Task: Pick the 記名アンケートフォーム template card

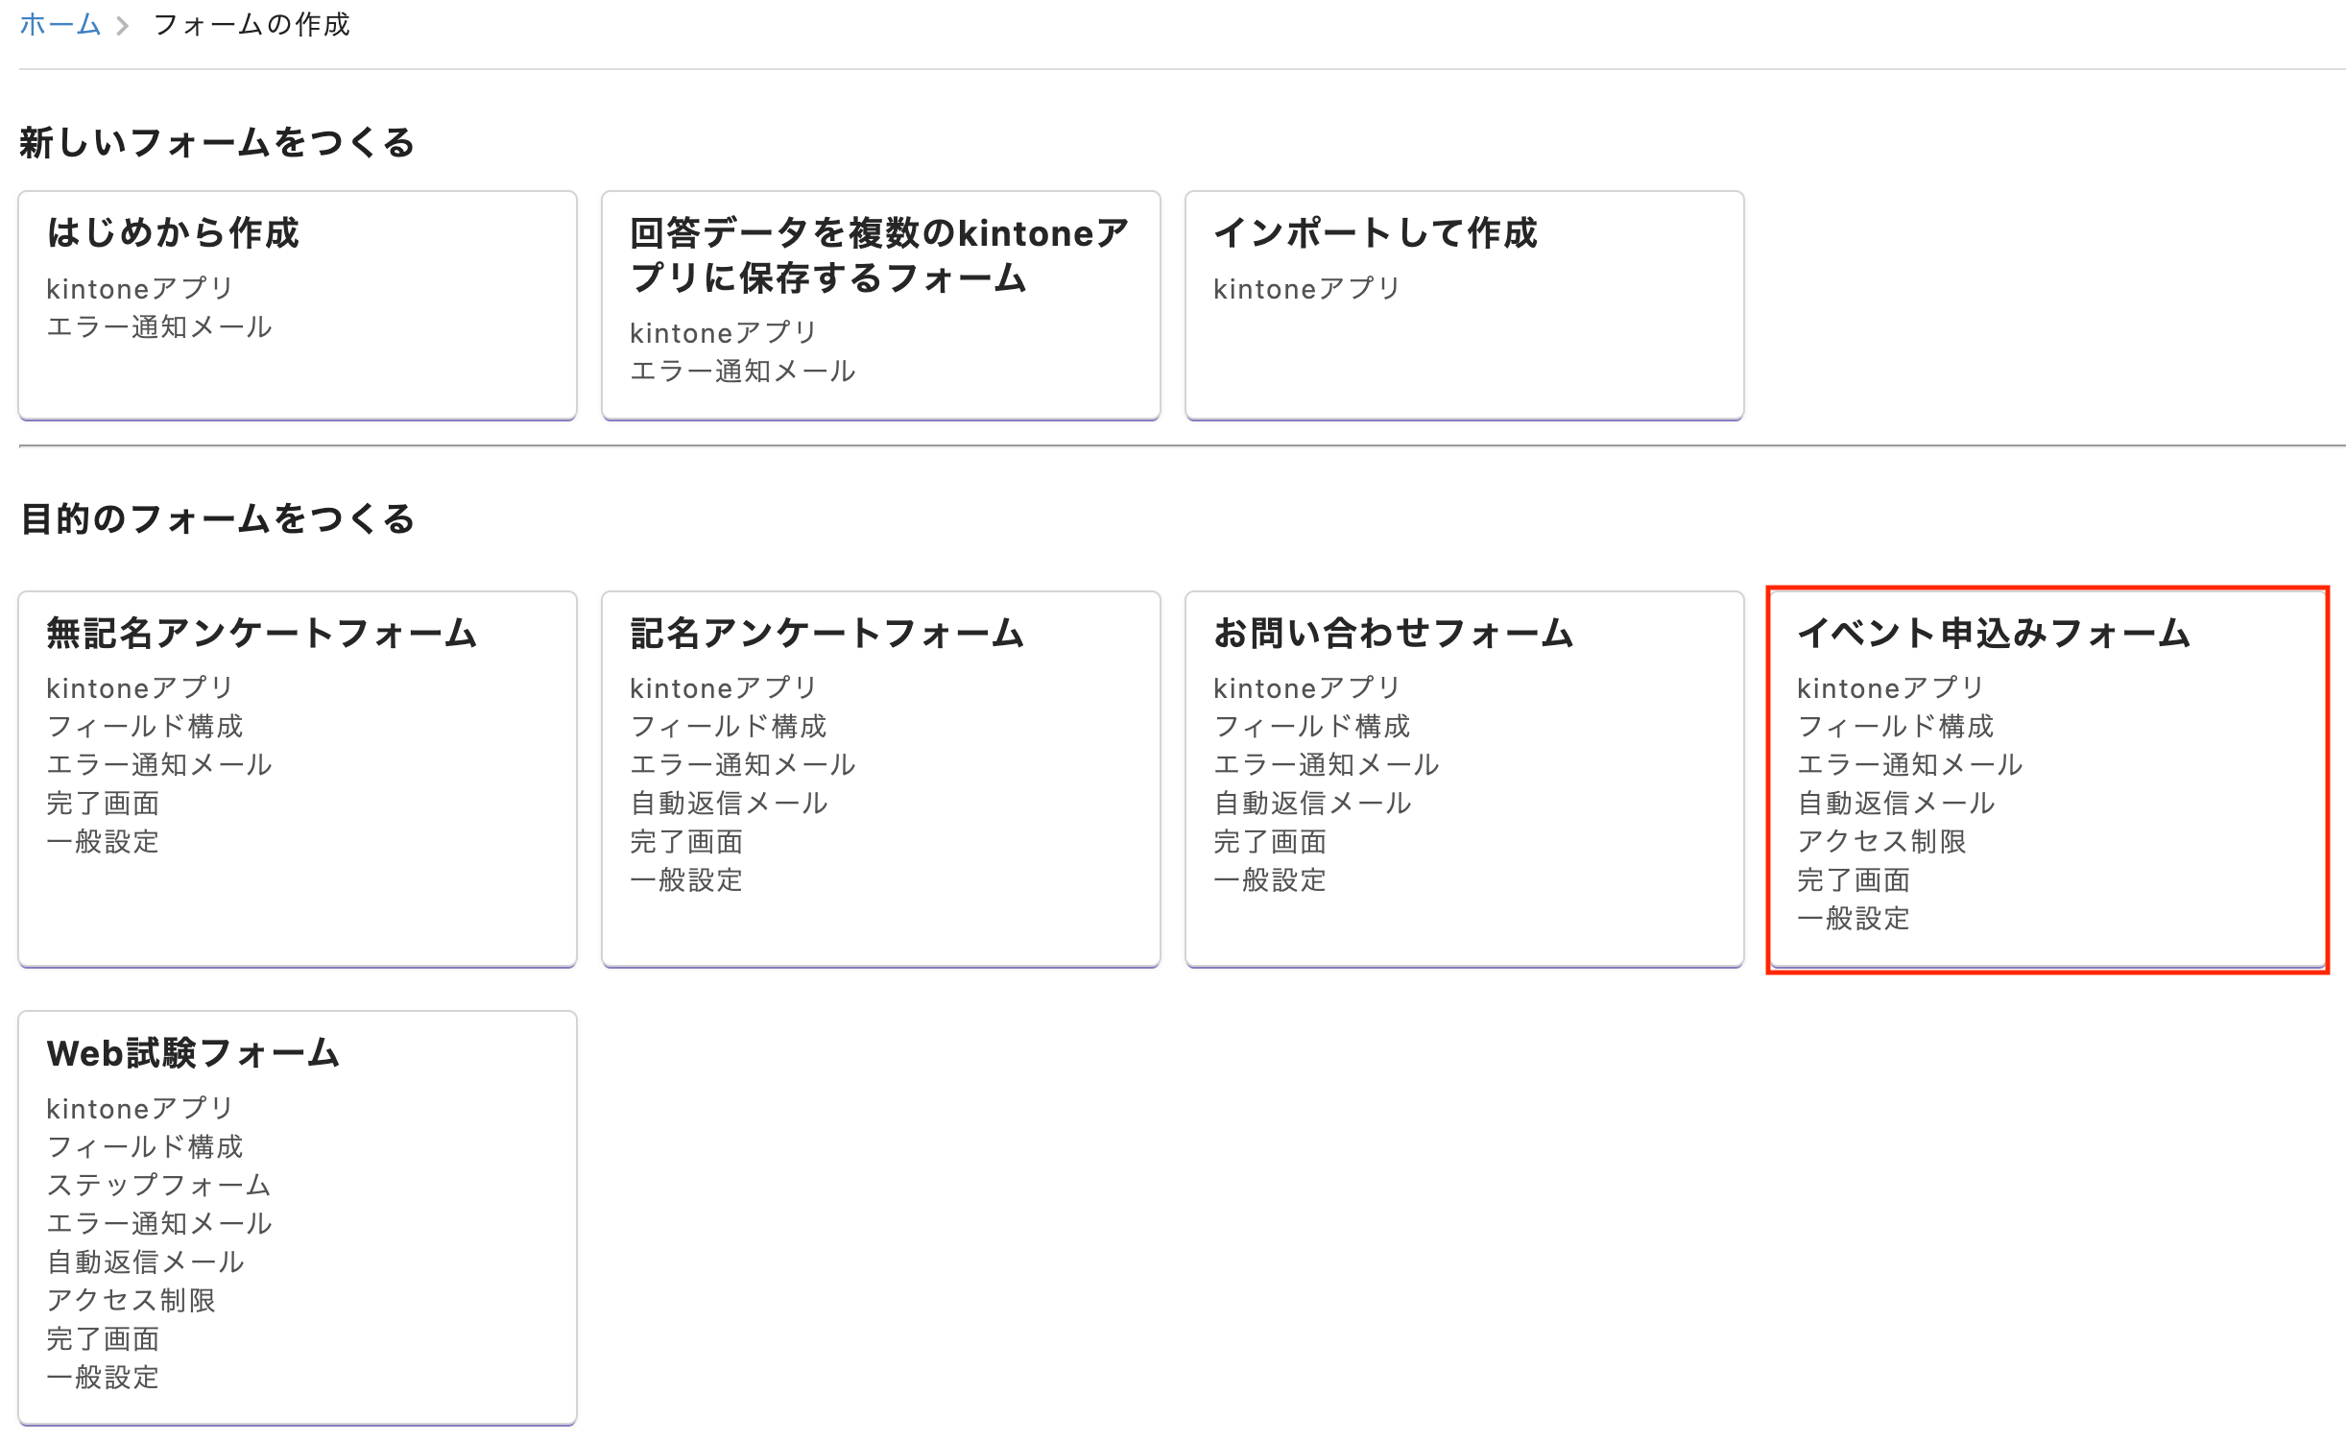Action: [x=881, y=780]
